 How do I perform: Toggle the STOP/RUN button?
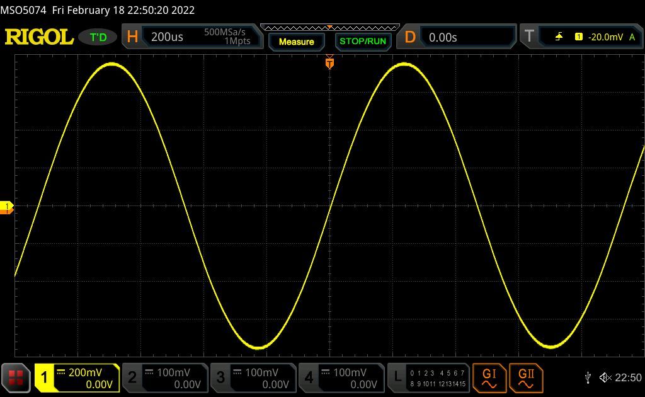tap(363, 42)
